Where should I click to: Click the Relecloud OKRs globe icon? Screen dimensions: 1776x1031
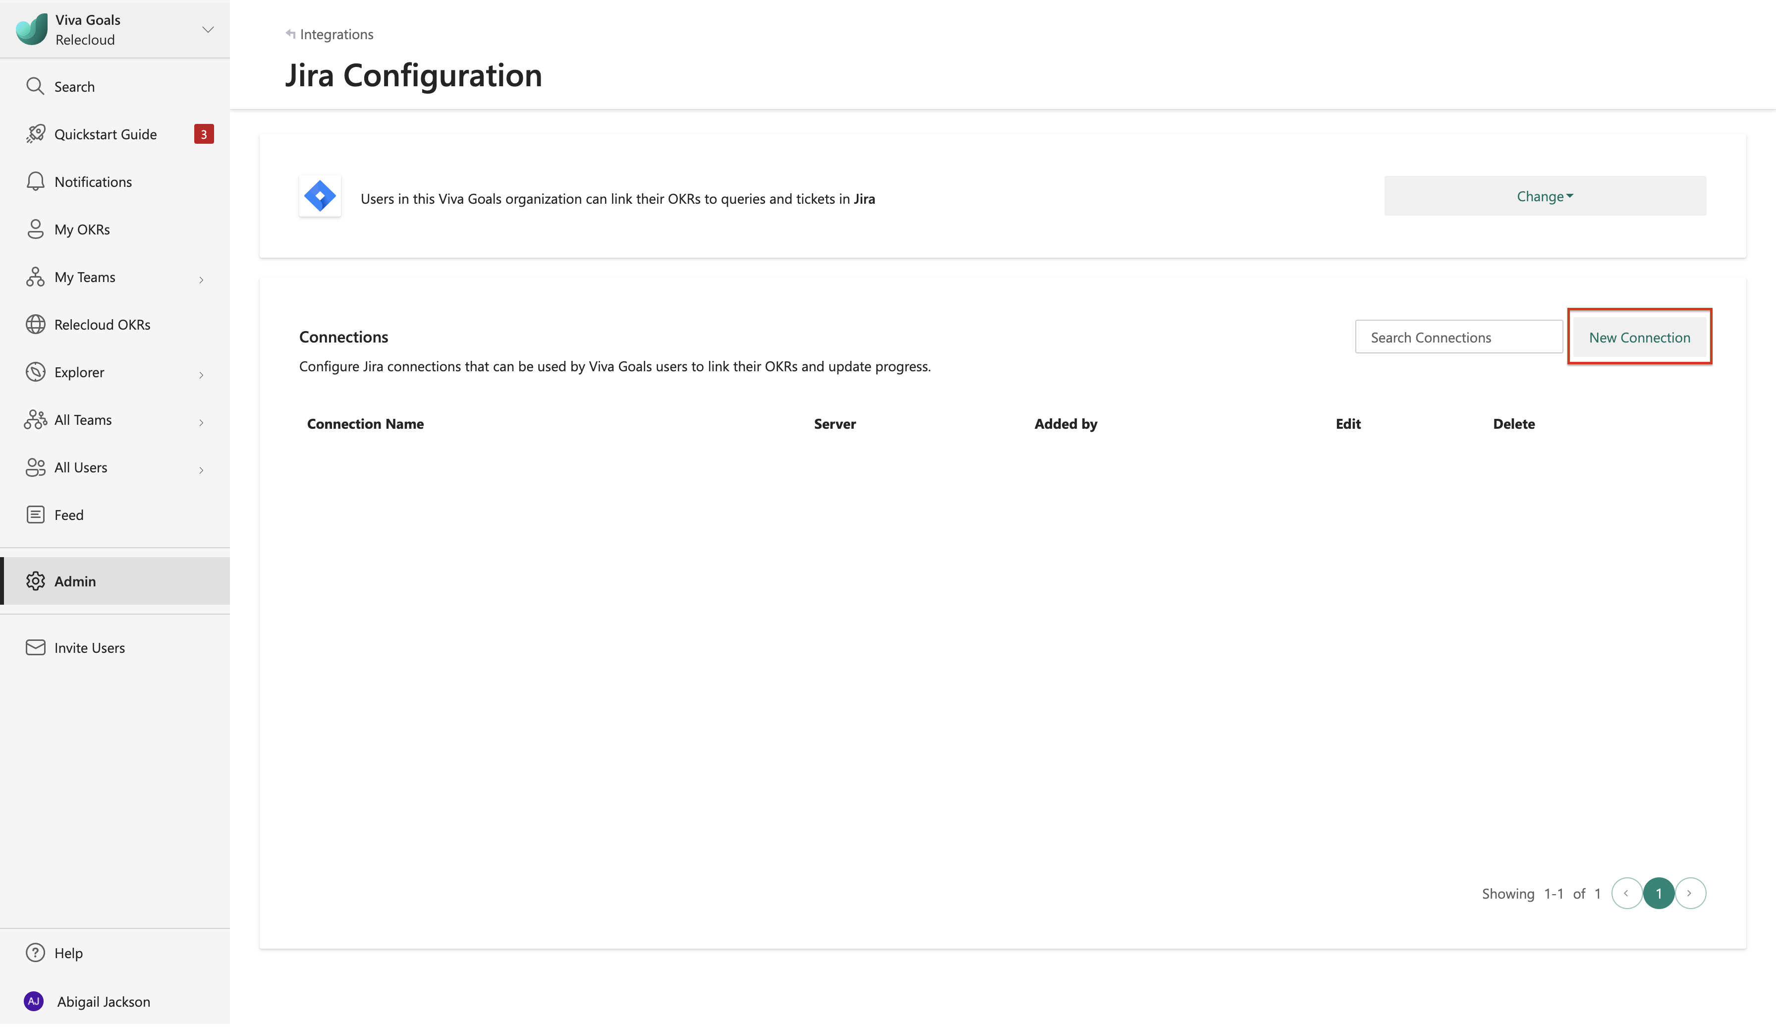pyautogui.click(x=35, y=324)
